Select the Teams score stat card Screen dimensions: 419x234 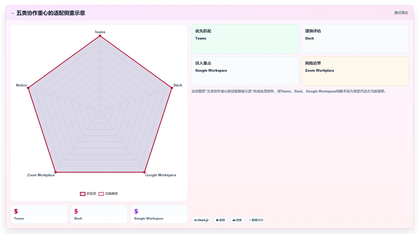[39, 214]
